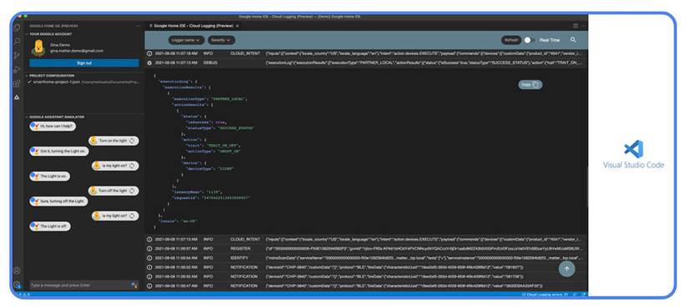Open the Logger name dropdown

(186, 40)
